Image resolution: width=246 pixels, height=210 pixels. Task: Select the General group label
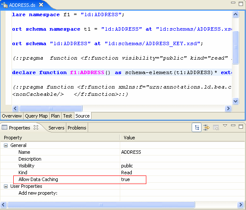pyautogui.click(x=18, y=145)
